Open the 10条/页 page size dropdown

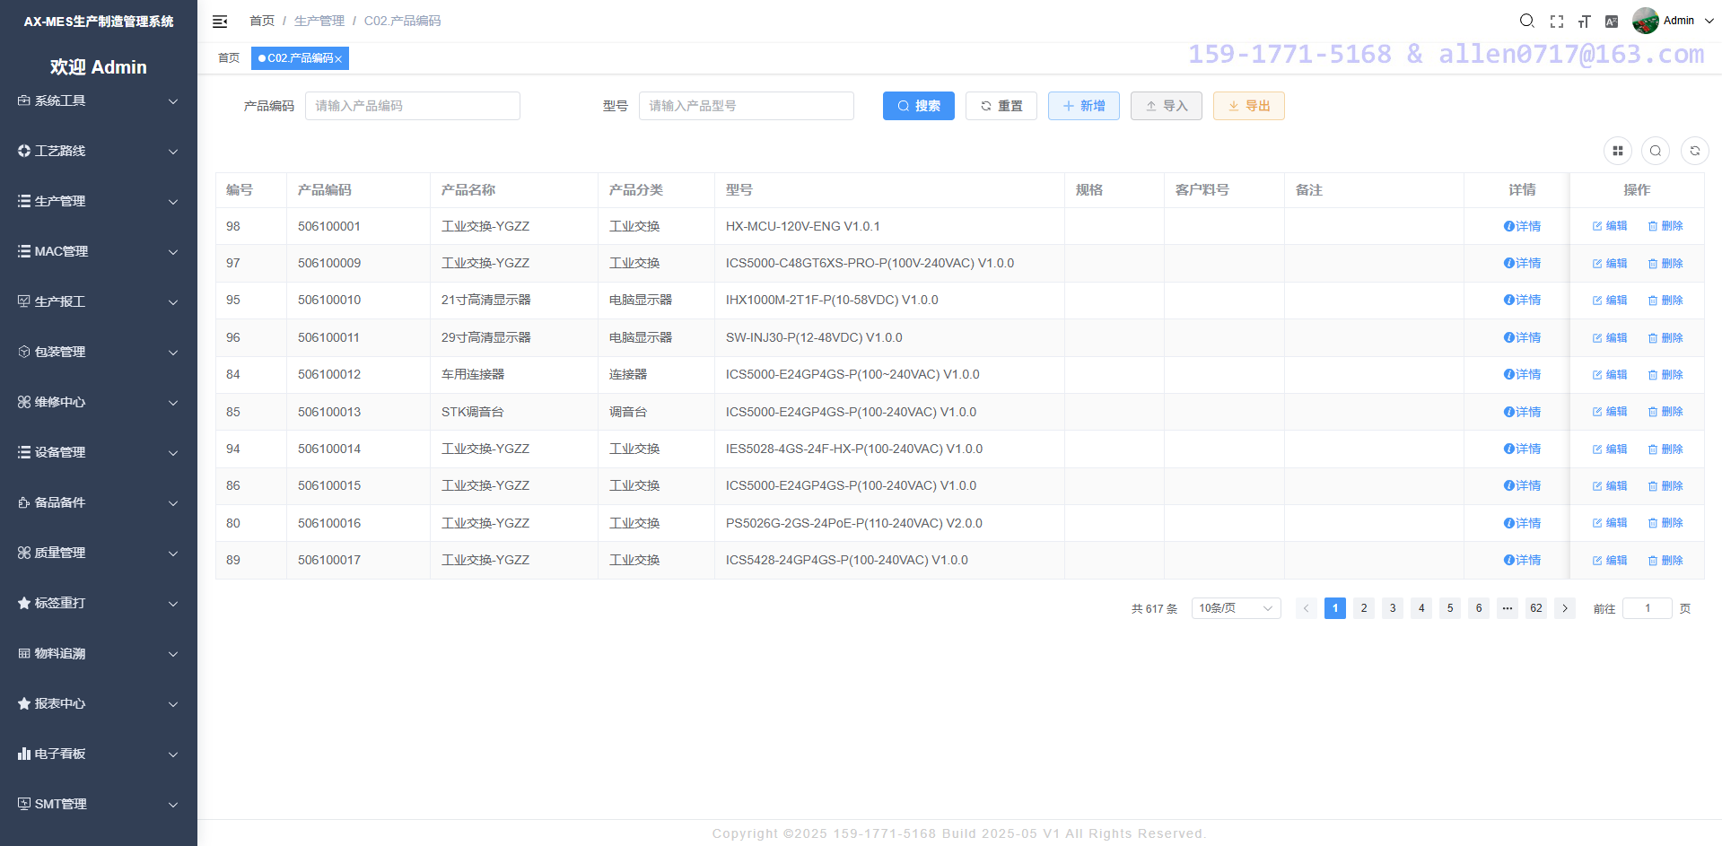1236,608
